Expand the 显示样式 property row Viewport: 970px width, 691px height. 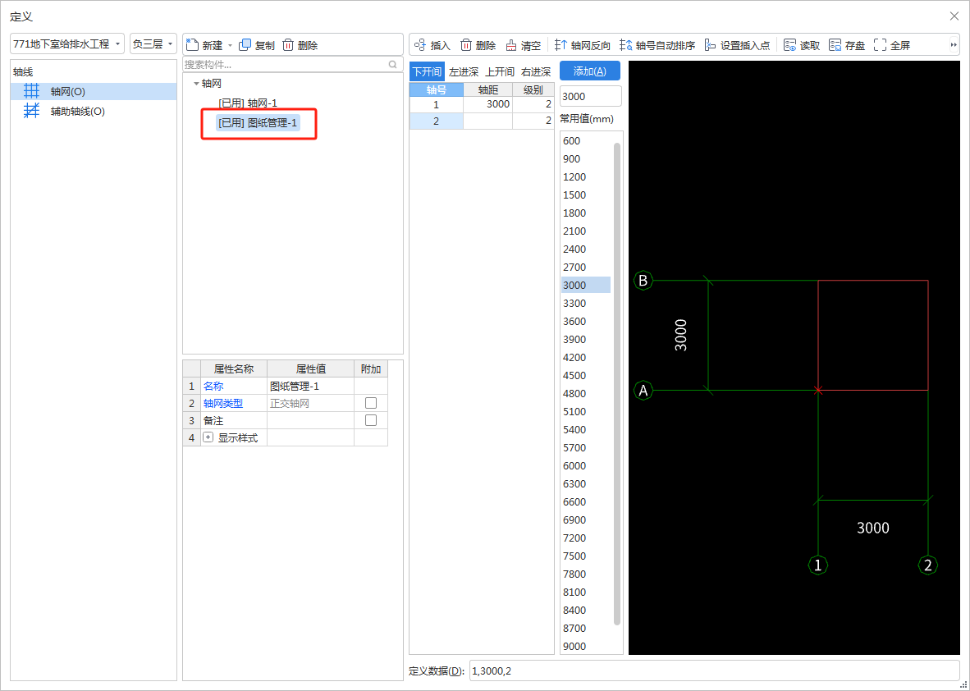pos(208,437)
